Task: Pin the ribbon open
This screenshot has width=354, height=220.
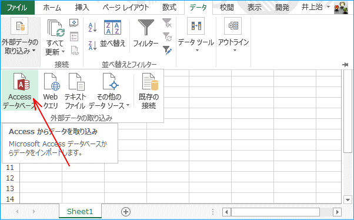Action: pos(345,65)
